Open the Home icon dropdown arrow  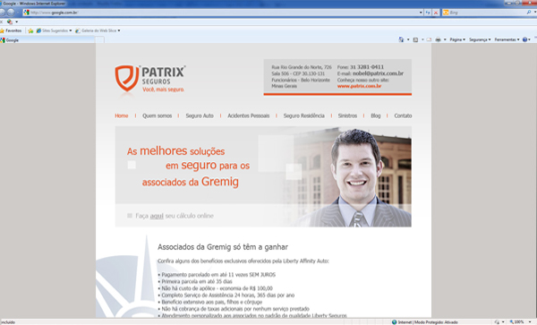coord(408,39)
